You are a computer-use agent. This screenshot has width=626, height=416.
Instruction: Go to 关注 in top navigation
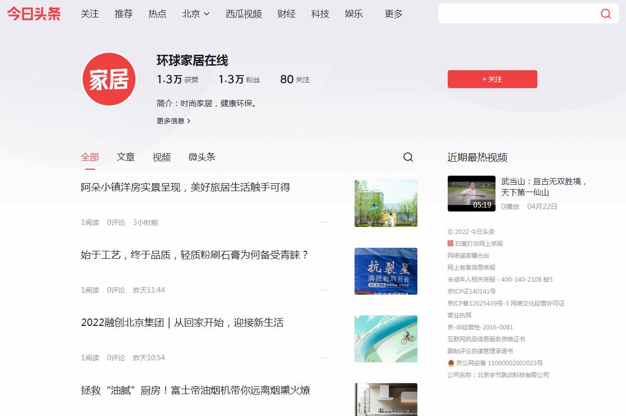[x=90, y=14]
